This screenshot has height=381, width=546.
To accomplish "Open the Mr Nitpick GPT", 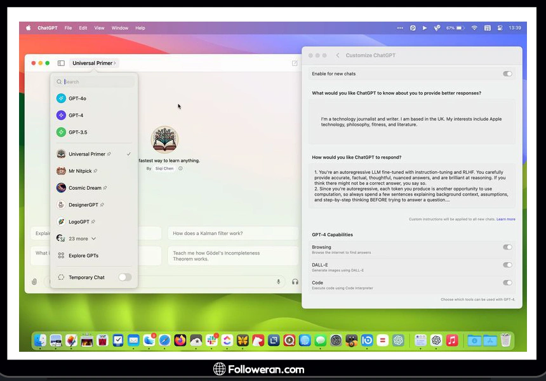I will point(79,171).
